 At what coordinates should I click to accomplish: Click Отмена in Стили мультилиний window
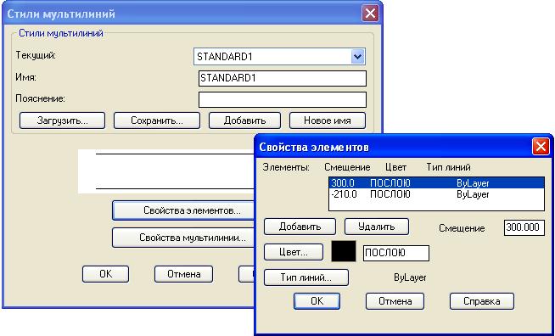pos(183,274)
